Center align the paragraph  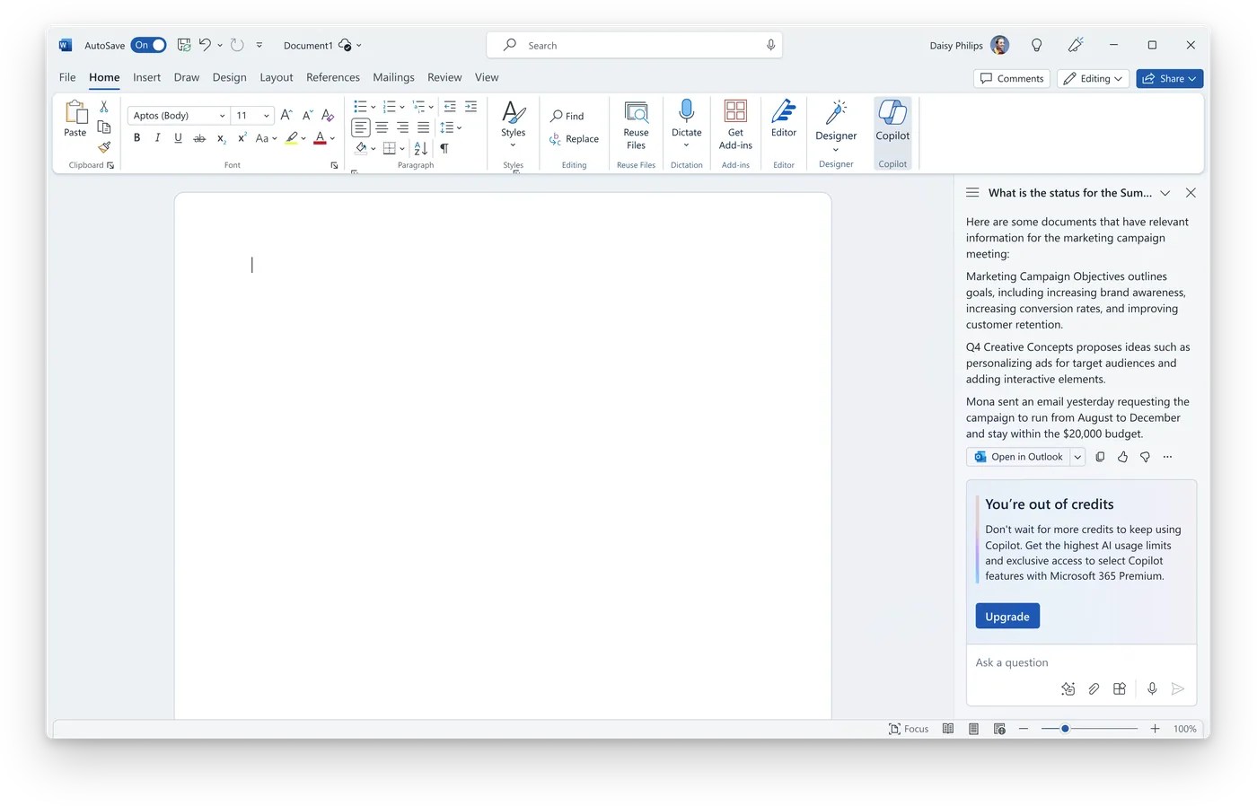(x=382, y=127)
